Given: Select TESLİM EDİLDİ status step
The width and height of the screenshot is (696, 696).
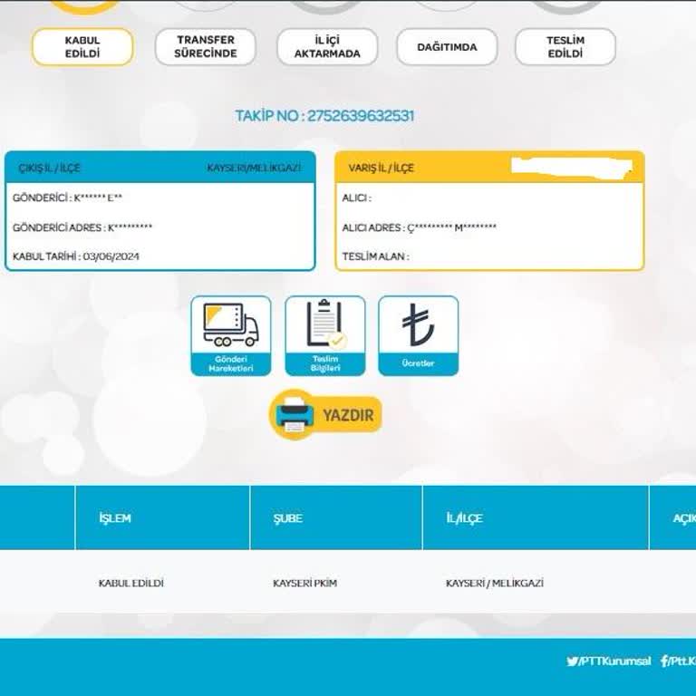Looking at the screenshot, I should 565,46.
